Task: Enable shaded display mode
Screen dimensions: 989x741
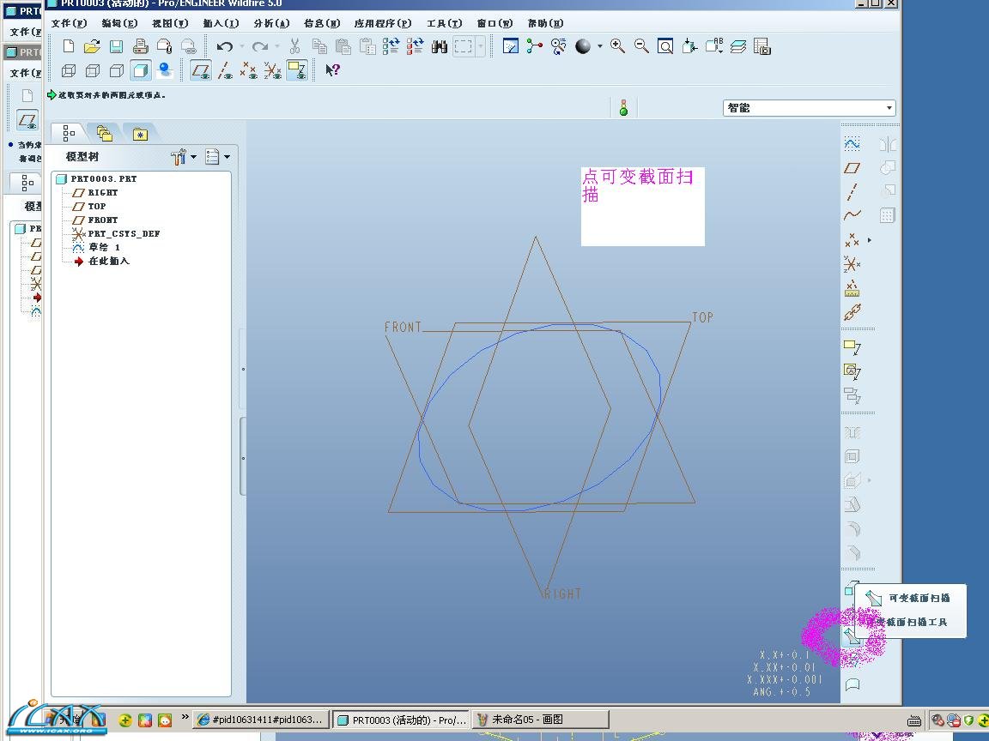Action: [x=141, y=70]
